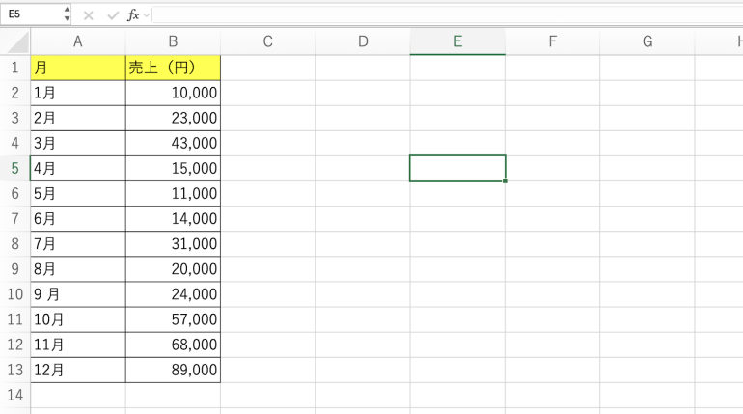Click the cell containing 3月

click(78, 143)
